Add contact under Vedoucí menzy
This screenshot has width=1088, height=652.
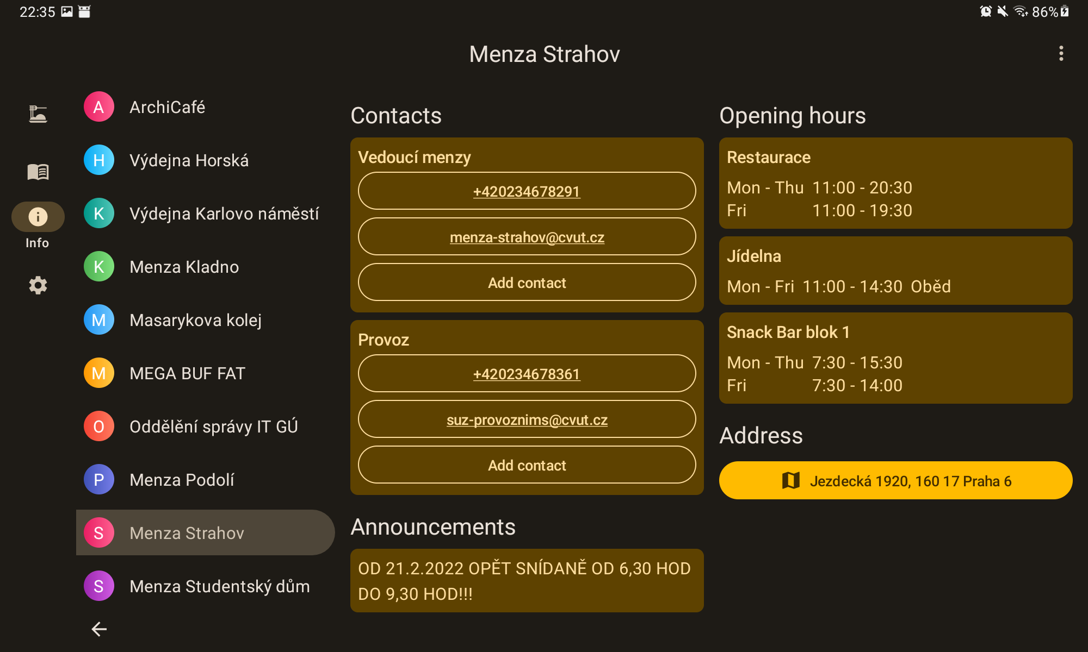pos(527,283)
